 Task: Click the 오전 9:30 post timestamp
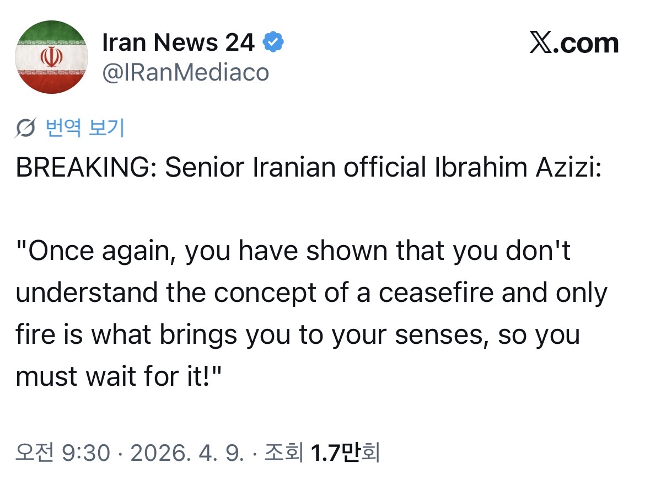63,453
